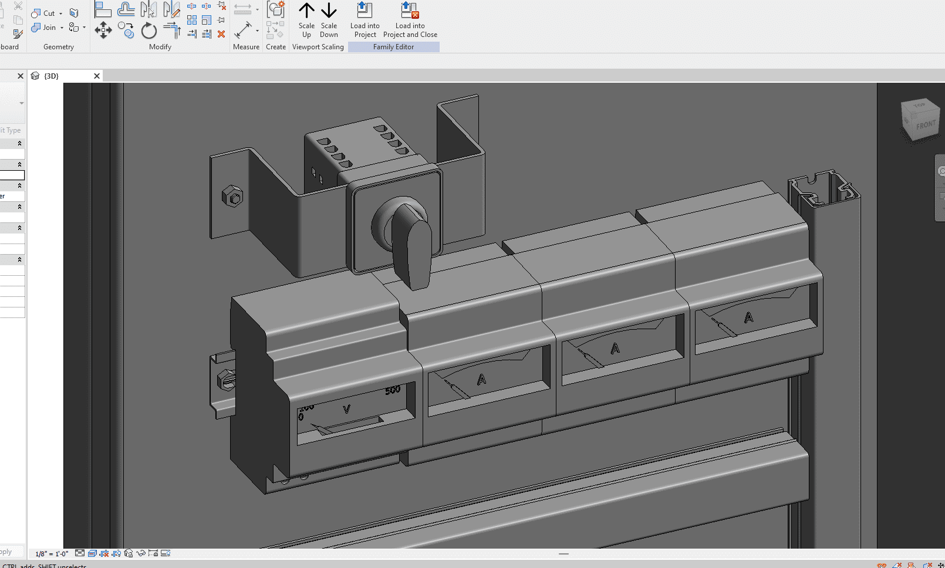This screenshot has width=945, height=568.
Task: Click the Scale Down arrow
Action: [x=329, y=11]
